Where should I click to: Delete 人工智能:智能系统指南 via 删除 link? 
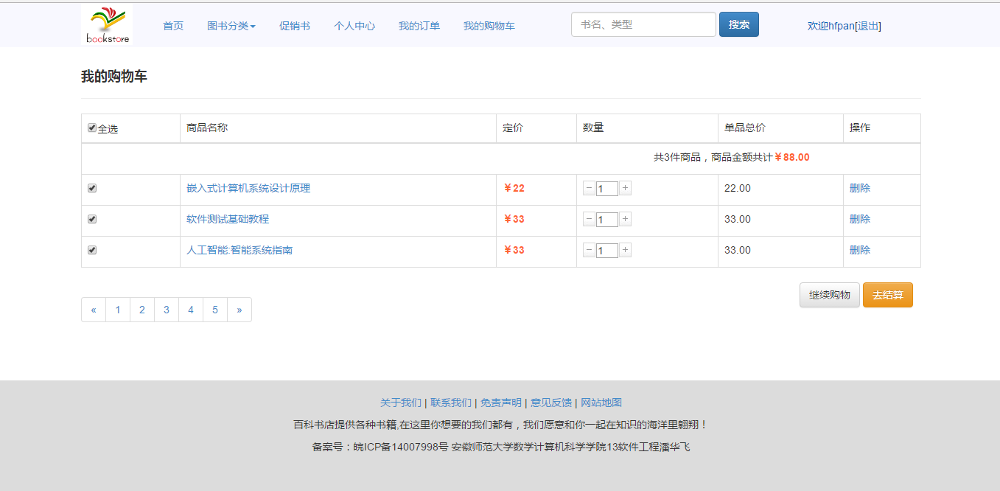(x=860, y=250)
